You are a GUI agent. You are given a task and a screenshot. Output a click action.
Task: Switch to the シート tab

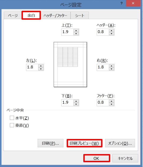click(80, 16)
